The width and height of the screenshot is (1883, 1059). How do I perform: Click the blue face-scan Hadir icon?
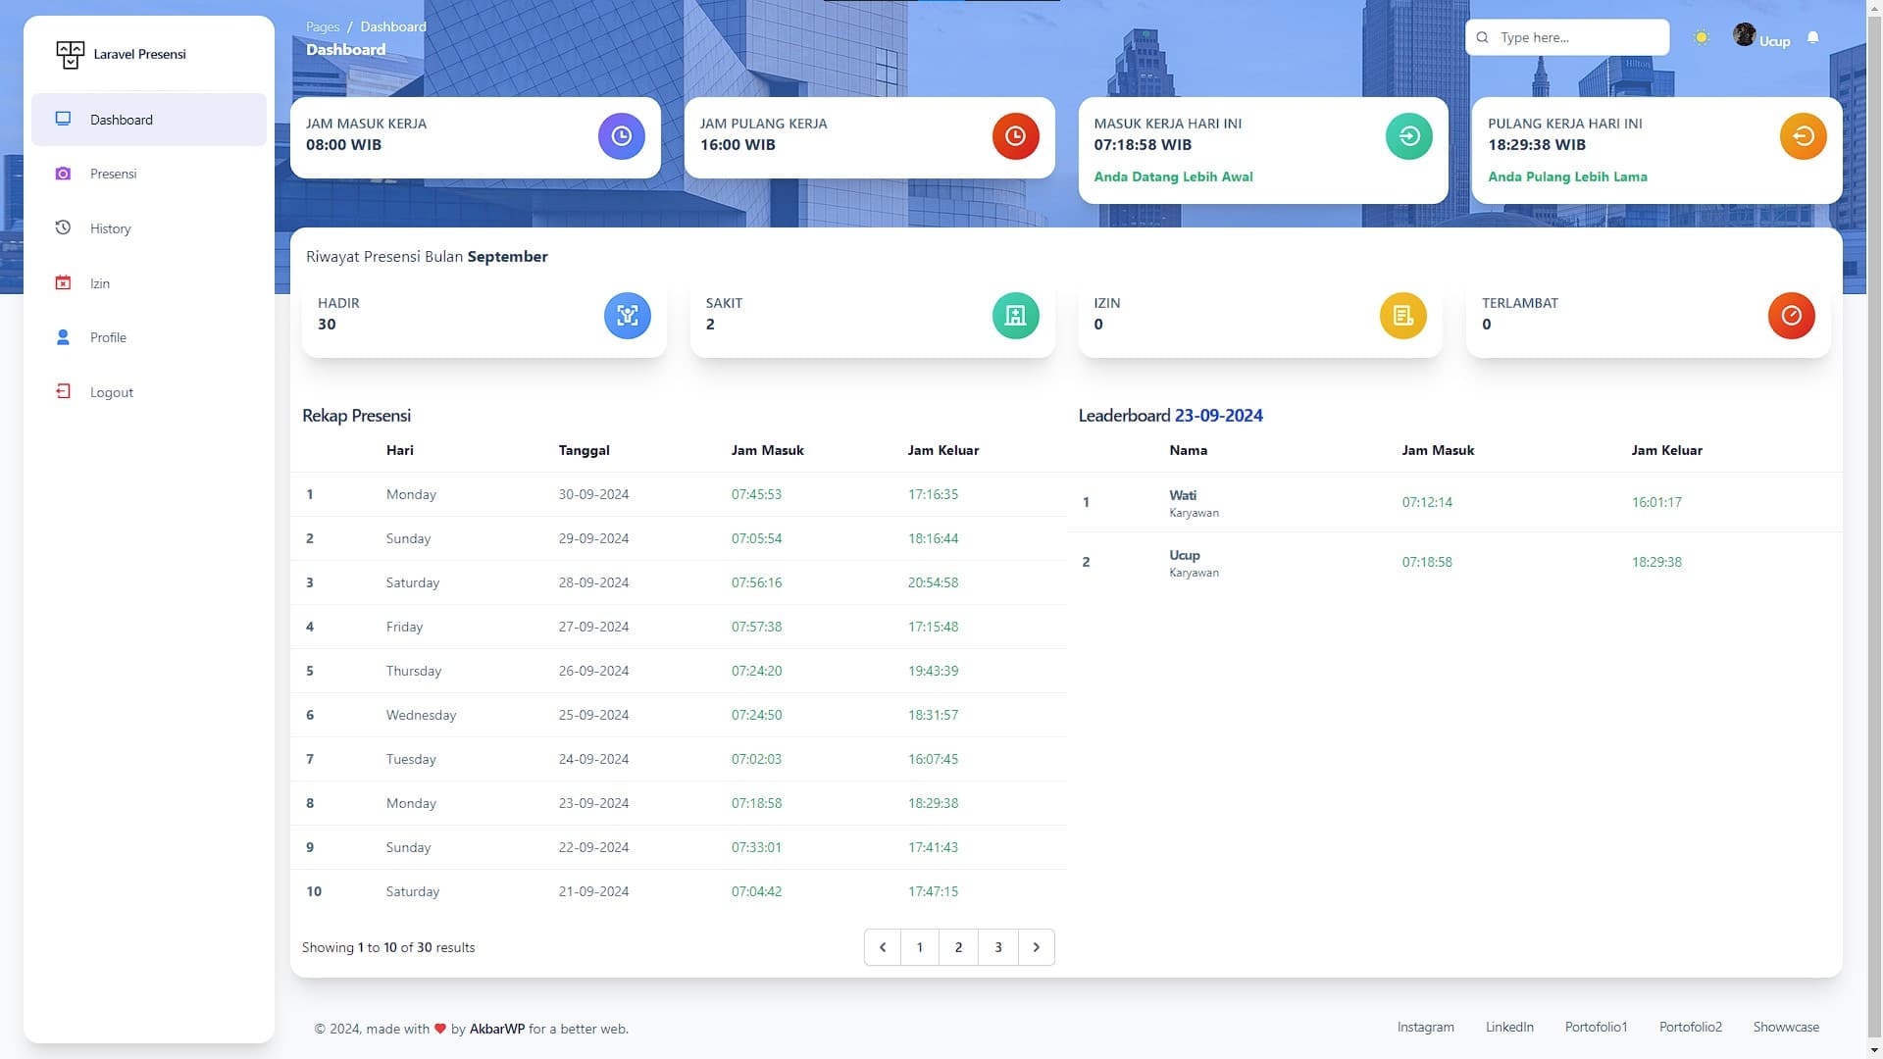point(627,316)
